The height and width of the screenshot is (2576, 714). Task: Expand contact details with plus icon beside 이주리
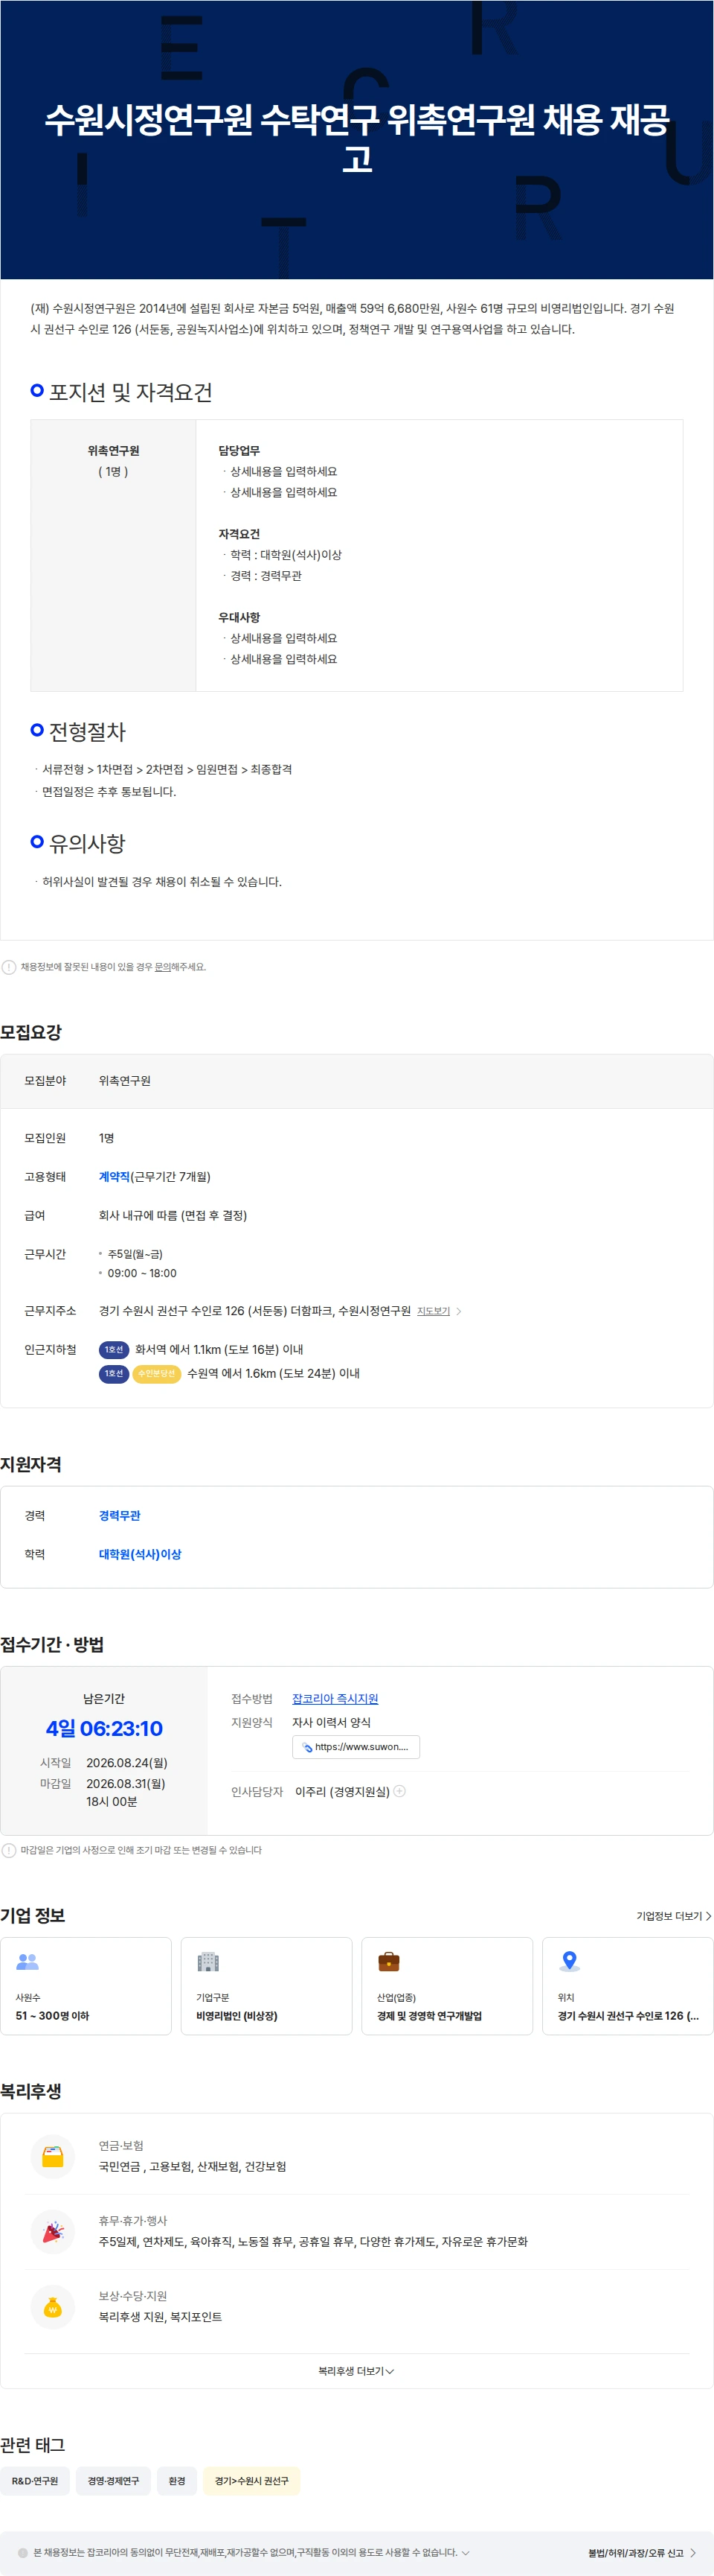point(399,1791)
